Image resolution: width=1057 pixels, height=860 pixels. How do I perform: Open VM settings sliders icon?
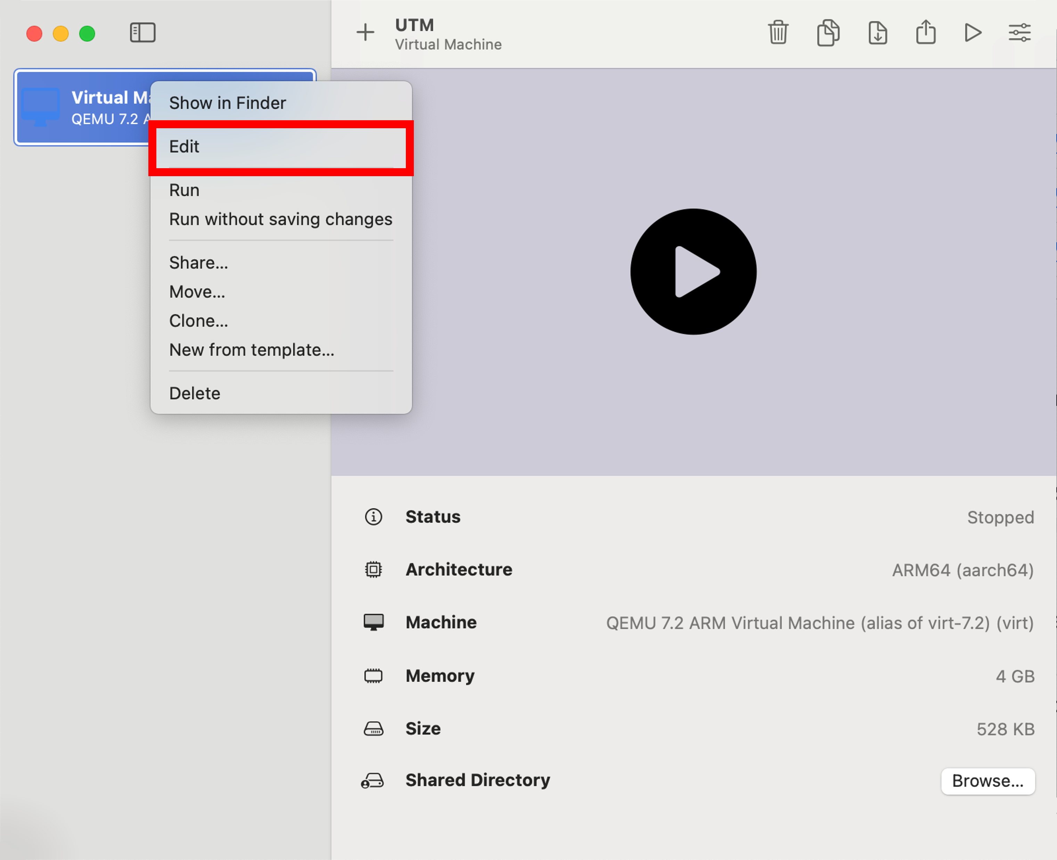(x=1019, y=33)
